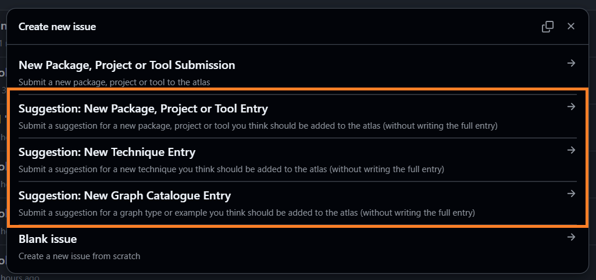Click the graph type or example description text
The image size is (596, 280).
247,213
